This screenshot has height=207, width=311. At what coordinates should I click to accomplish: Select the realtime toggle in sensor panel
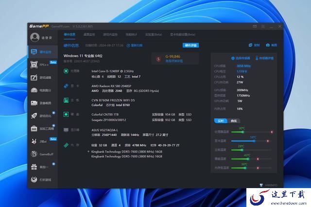[x=221, y=121]
